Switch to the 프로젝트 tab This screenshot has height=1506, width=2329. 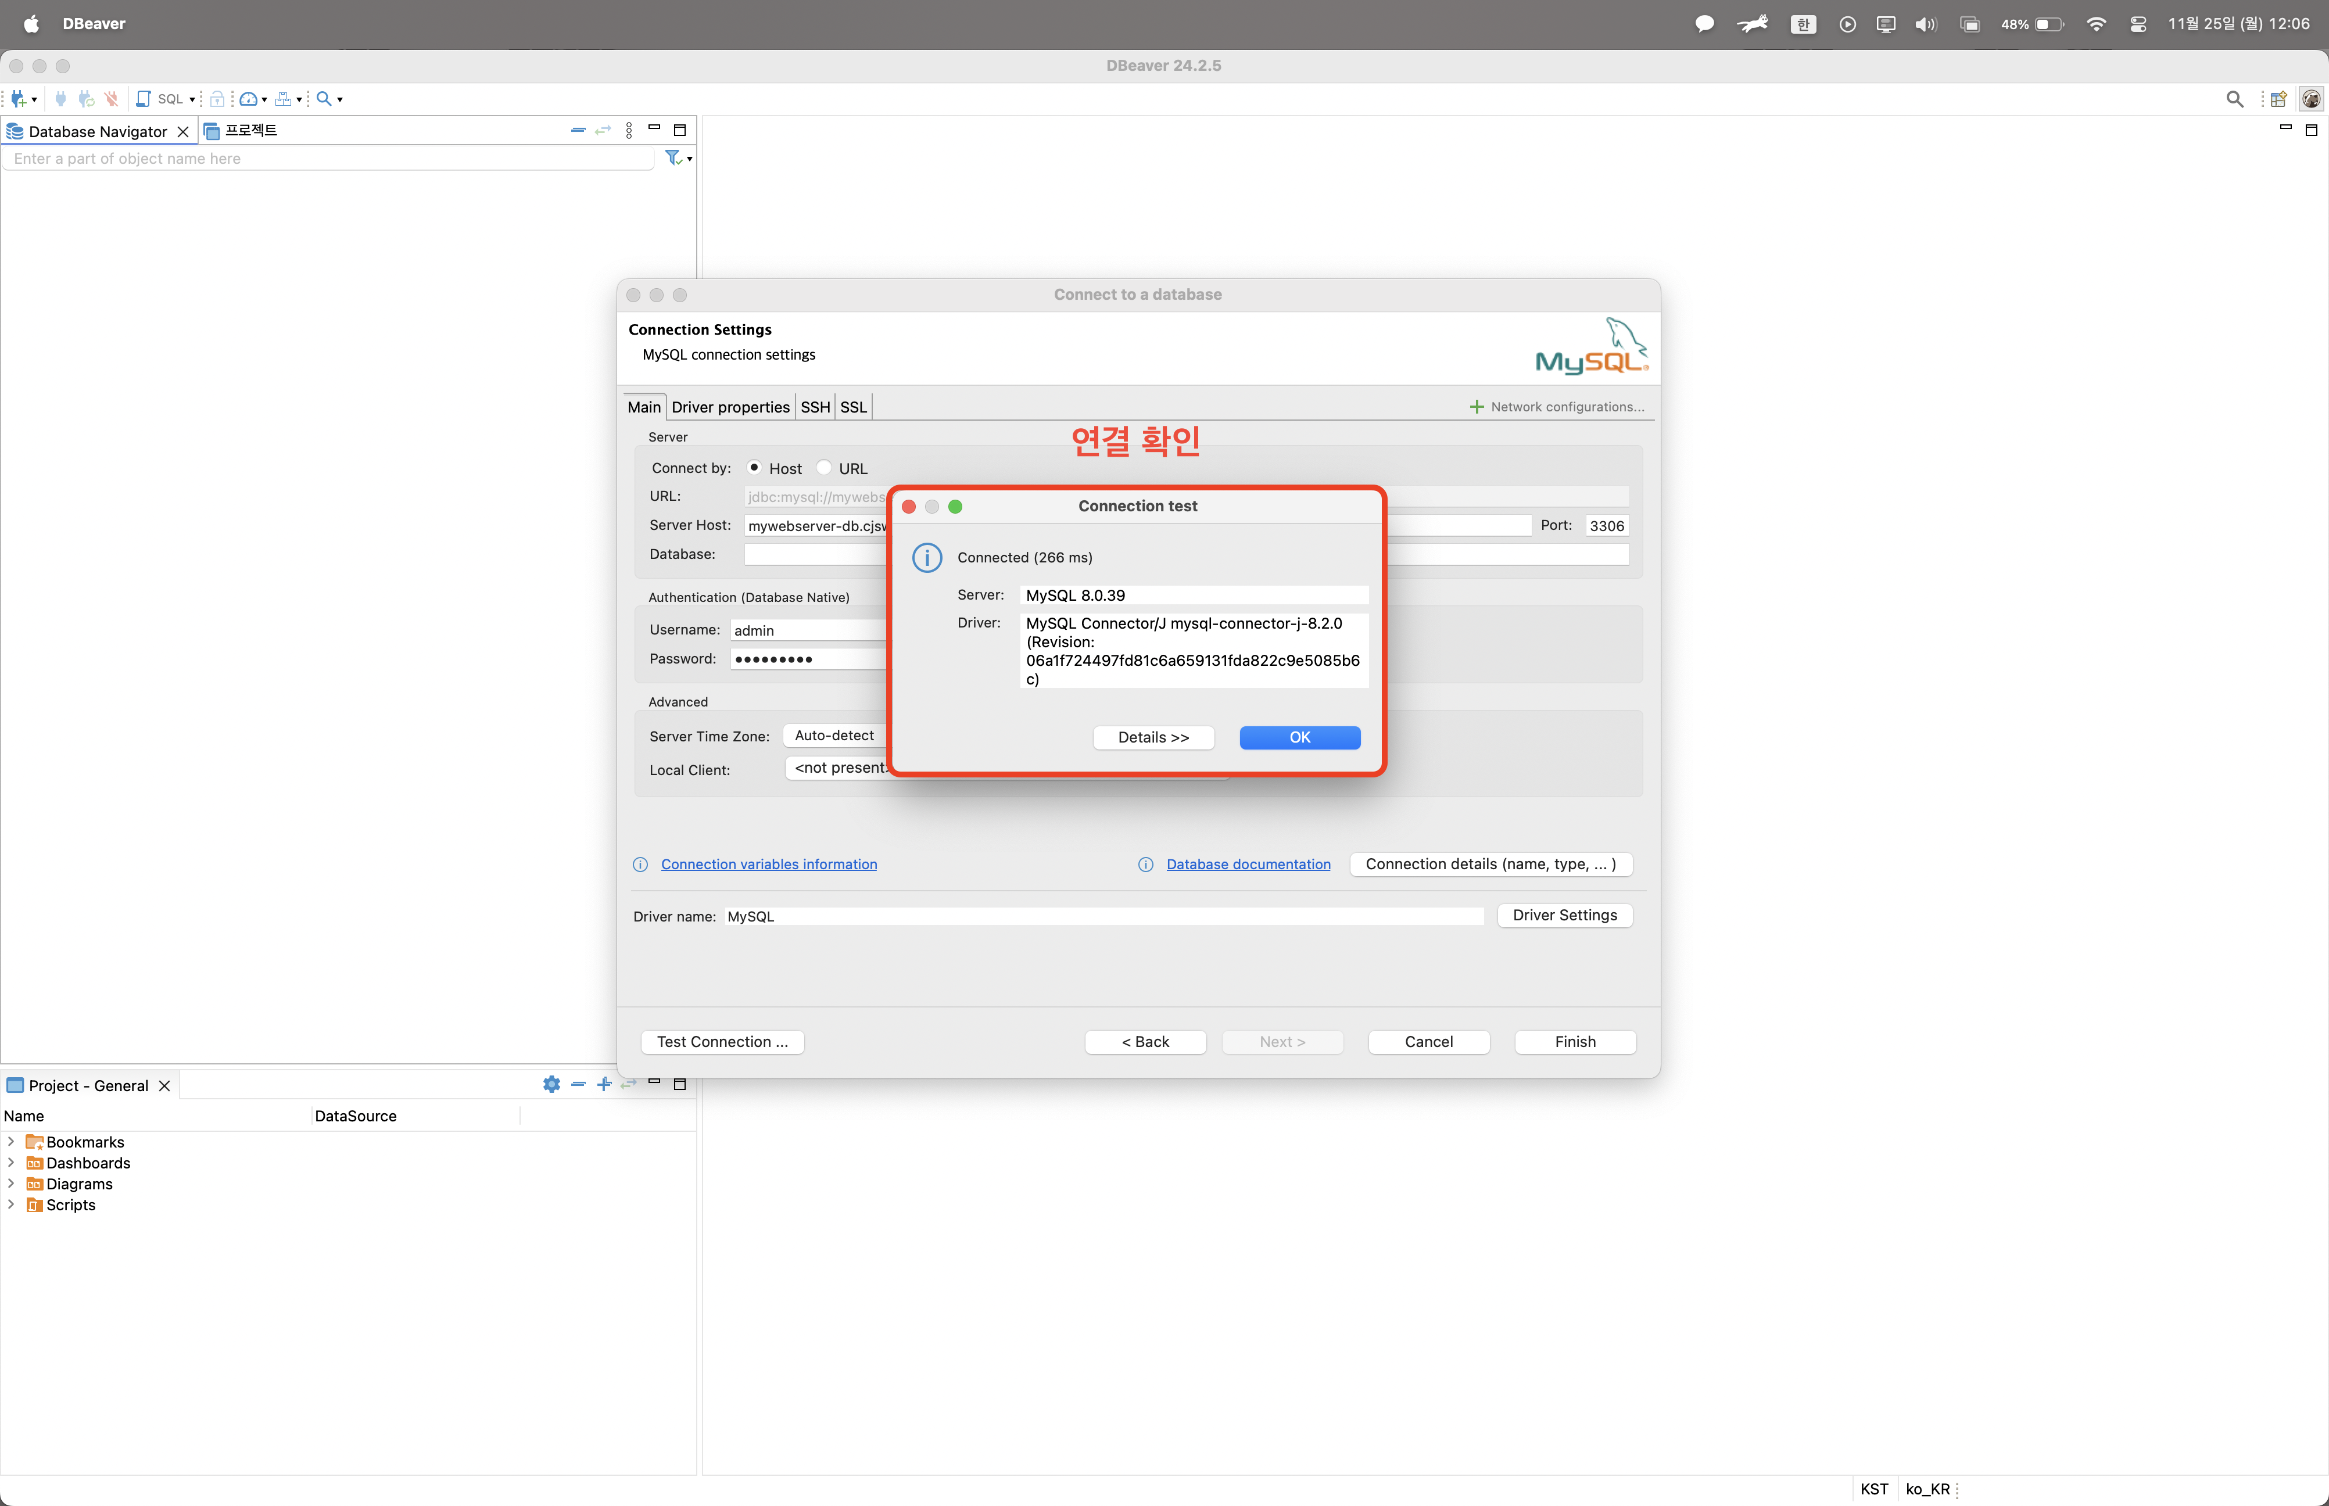241,130
